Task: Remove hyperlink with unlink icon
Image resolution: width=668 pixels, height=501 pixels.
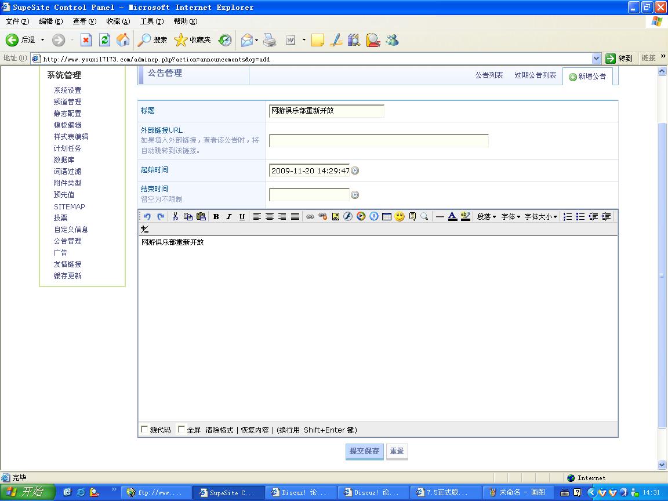Action: (323, 216)
